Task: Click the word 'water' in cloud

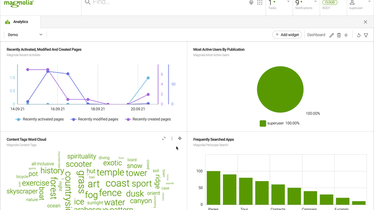Action: (x=115, y=203)
